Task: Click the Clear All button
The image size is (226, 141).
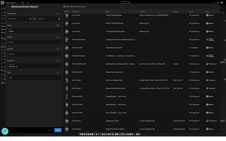Action: point(50,130)
